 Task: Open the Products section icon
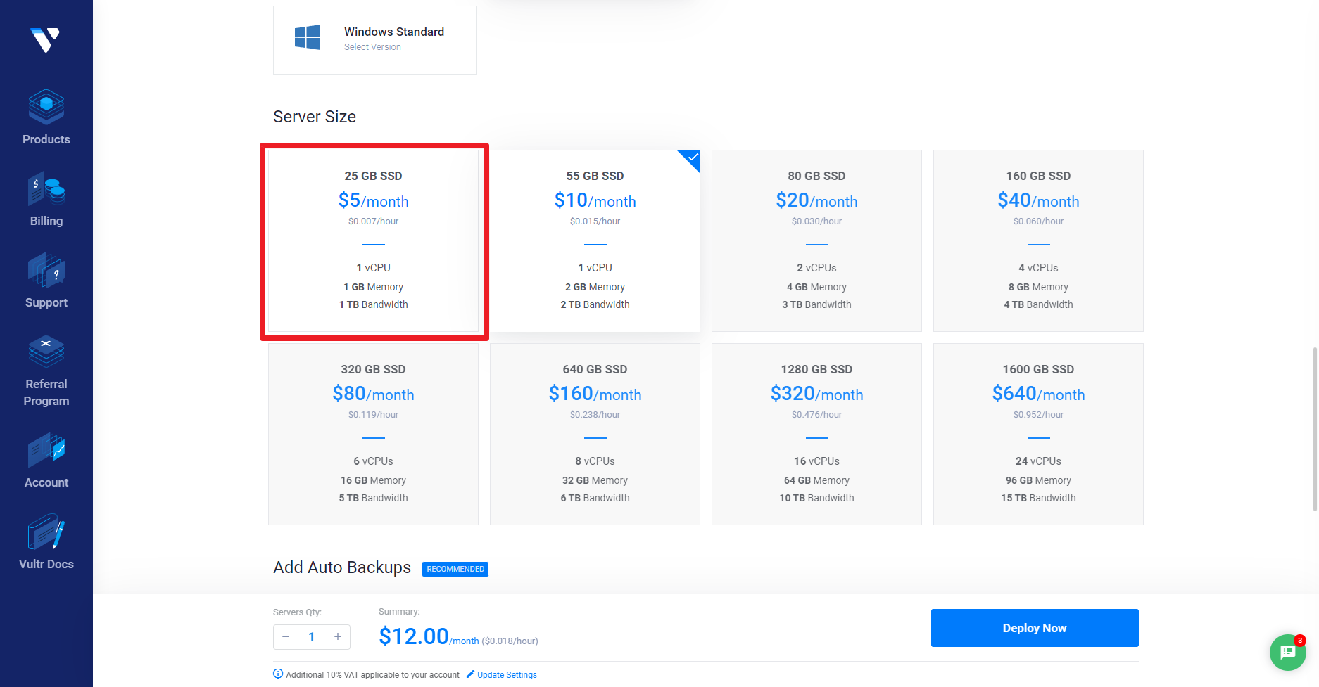(x=46, y=107)
